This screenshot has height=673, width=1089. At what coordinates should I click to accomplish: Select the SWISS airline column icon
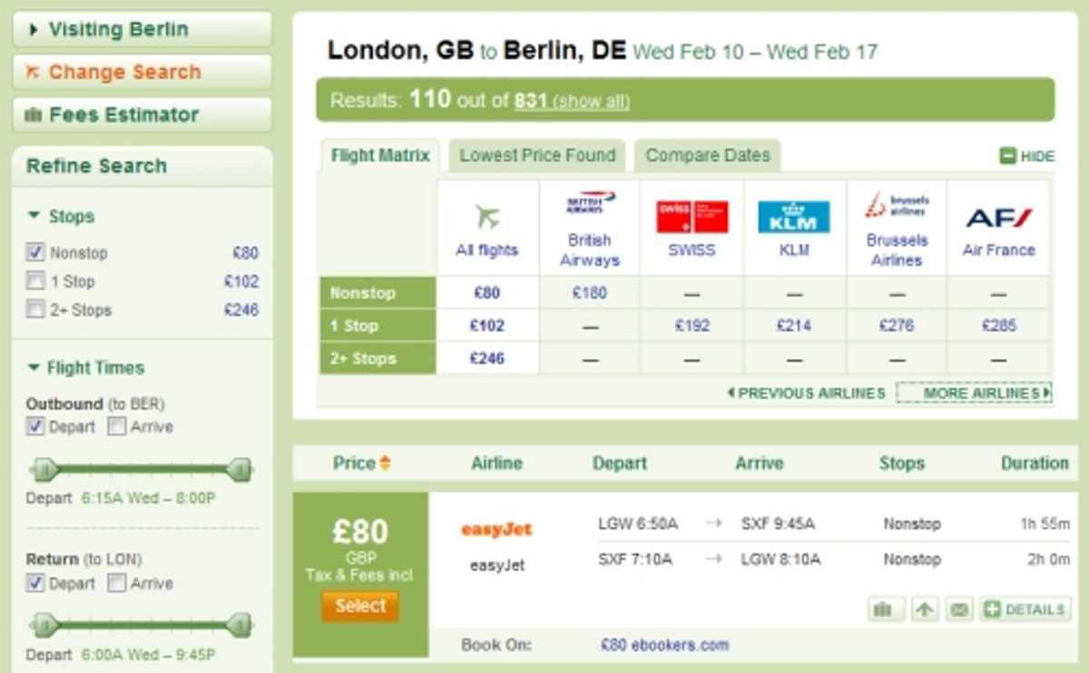[692, 216]
